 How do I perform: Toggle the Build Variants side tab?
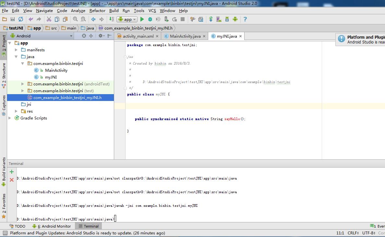[4, 172]
